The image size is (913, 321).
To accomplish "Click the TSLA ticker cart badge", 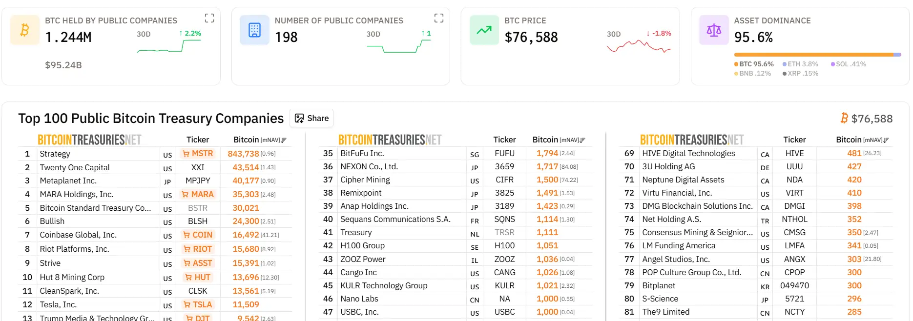I will tap(198, 304).
